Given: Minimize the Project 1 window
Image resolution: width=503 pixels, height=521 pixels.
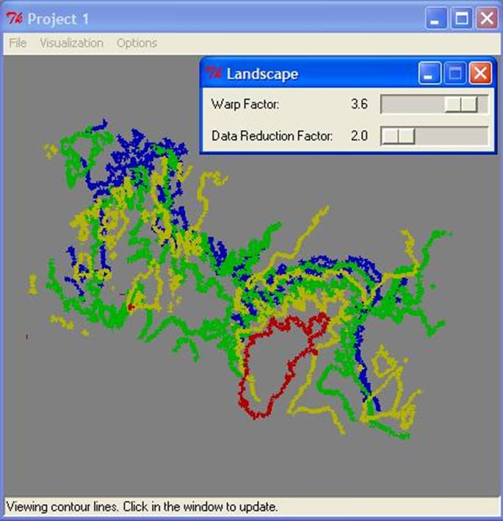Looking at the screenshot, I should [436, 18].
